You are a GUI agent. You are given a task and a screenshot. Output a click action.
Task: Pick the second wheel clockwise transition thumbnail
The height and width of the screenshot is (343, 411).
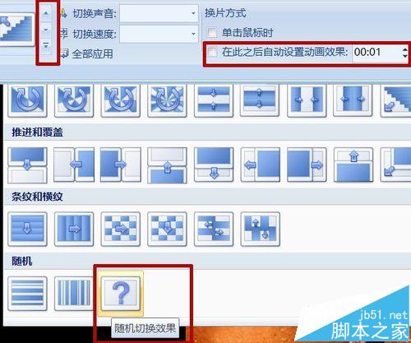(74, 100)
